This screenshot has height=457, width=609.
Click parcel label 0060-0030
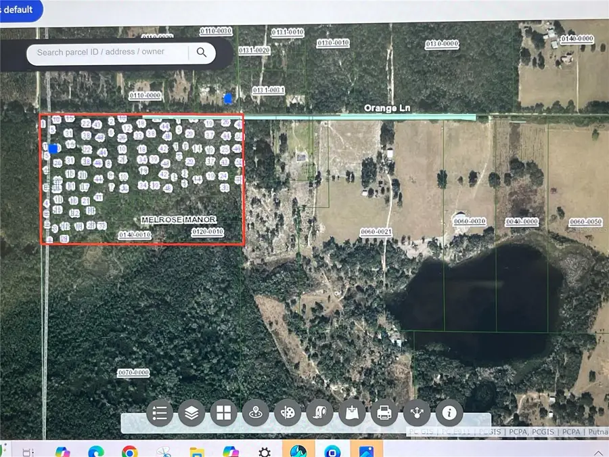[x=470, y=221]
